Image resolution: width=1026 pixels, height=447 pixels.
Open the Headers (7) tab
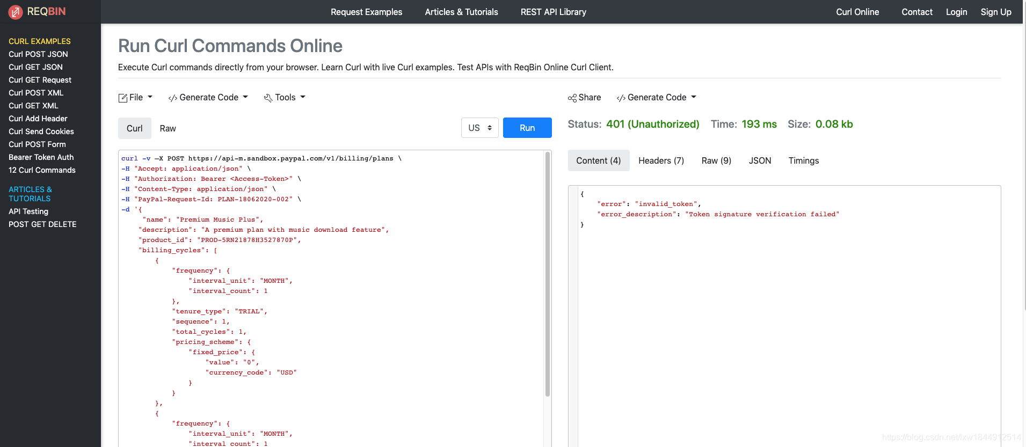click(x=661, y=160)
